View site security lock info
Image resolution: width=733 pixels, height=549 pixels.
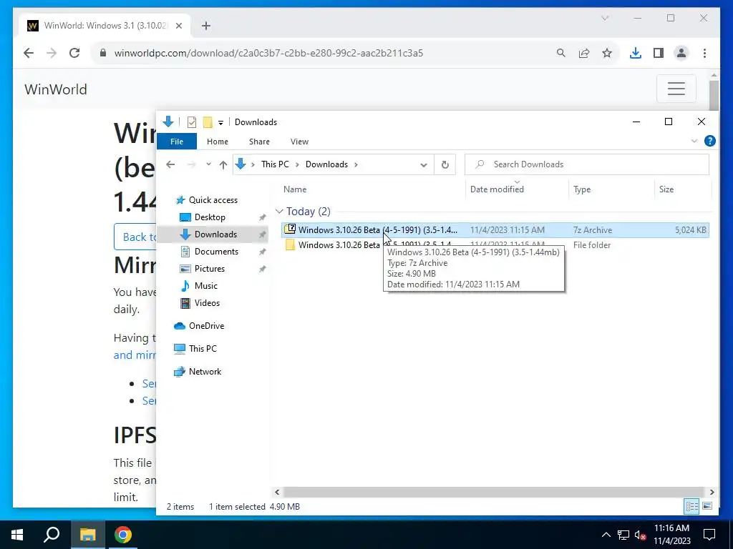pyautogui.click(x=103, y=53)
